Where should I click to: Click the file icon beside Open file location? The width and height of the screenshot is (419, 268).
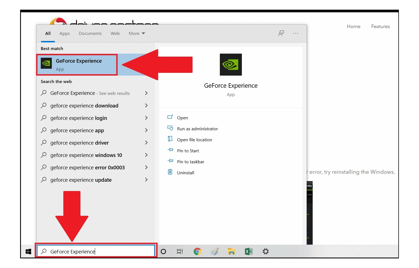[x=170, y=139]
